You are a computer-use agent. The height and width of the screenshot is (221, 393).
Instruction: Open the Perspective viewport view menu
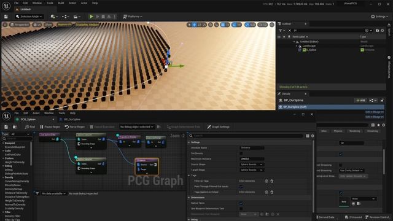(x=20, y=25)
